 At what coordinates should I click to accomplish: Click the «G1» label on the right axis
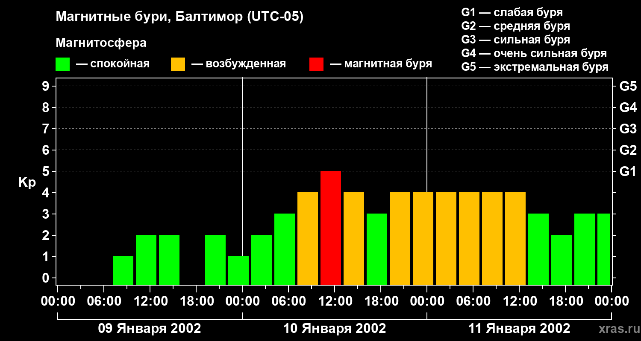click(628, 171)
